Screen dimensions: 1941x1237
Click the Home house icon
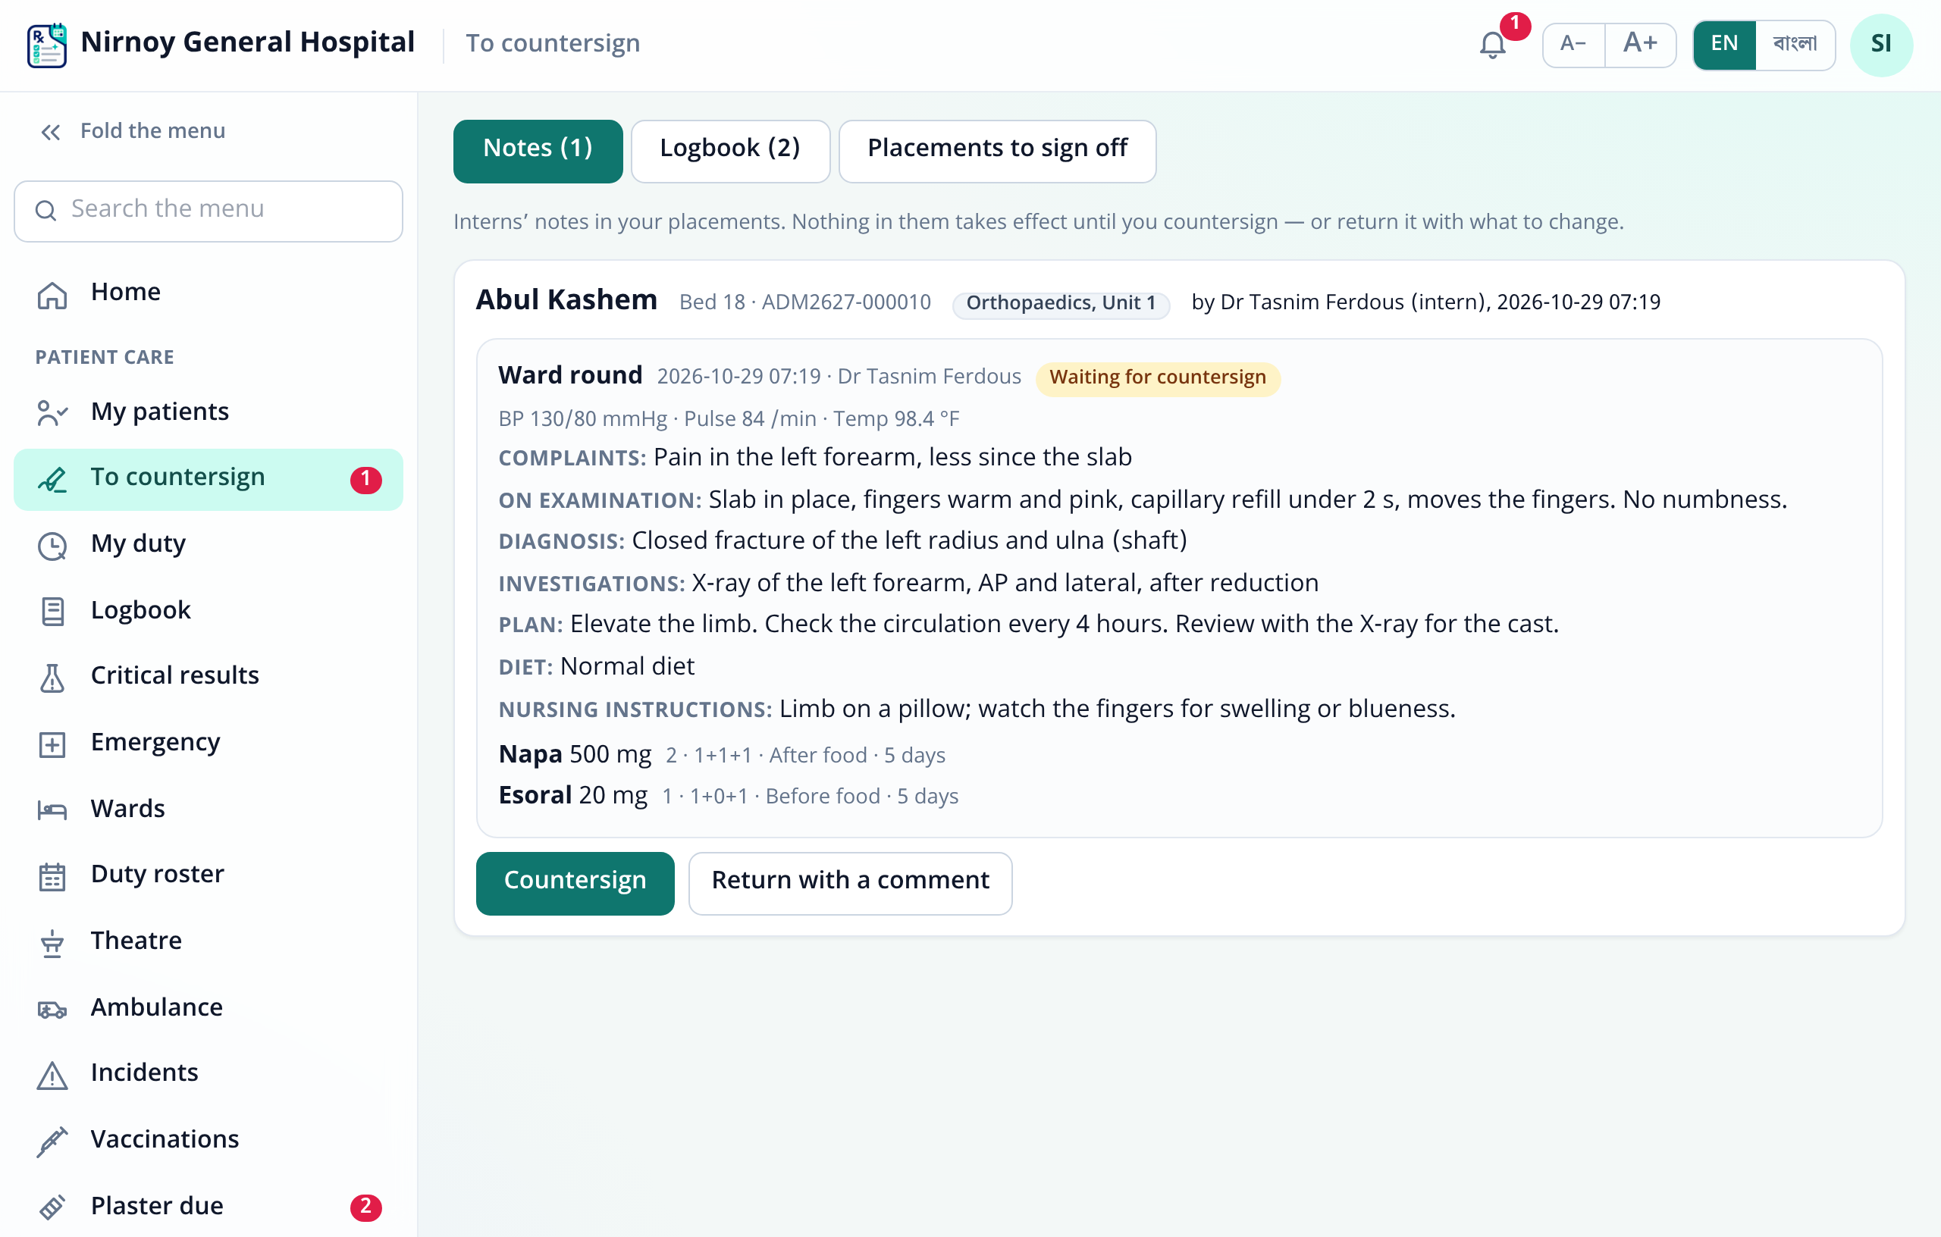click(52, 295)
